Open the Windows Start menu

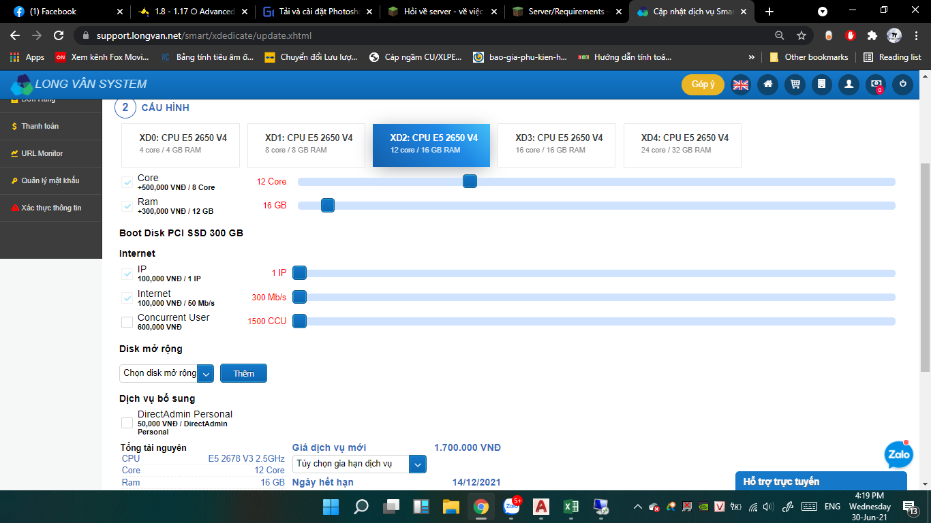331,507
